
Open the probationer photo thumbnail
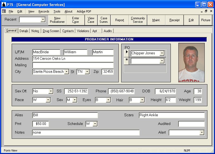(x=192, y=63)
